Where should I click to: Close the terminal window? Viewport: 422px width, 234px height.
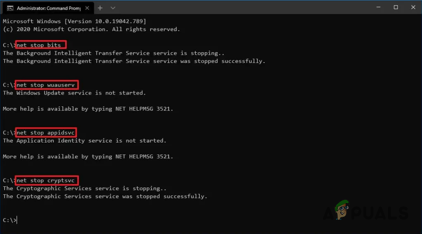click(x=413, y=7)
